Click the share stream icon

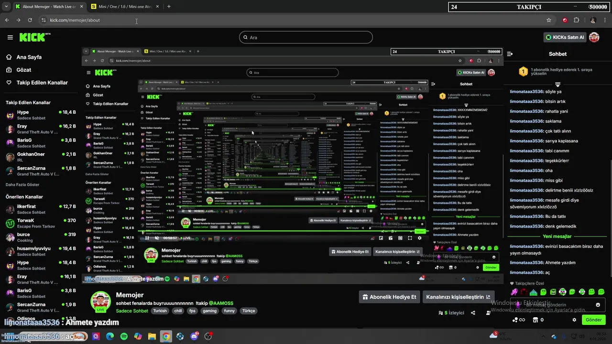pos(473,313)
